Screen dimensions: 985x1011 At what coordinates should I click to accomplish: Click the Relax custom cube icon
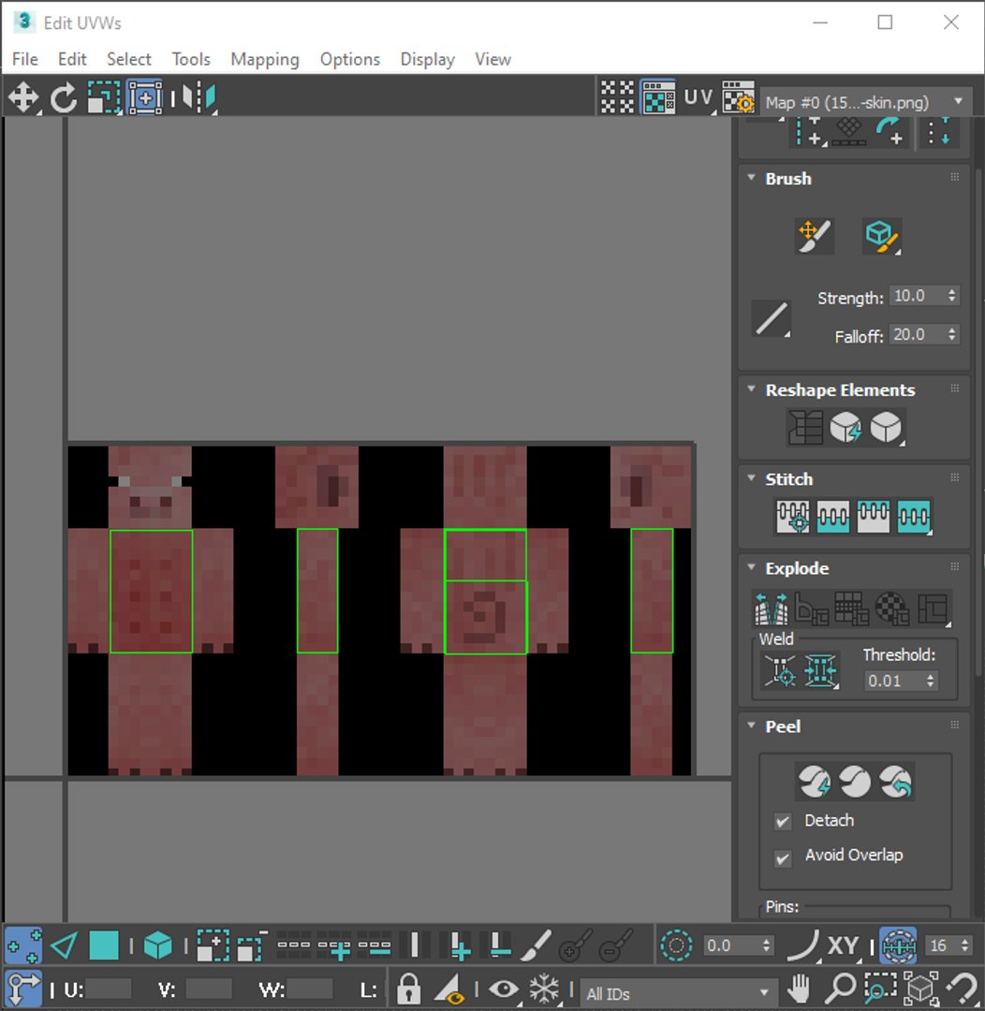(x=886, y=427)
